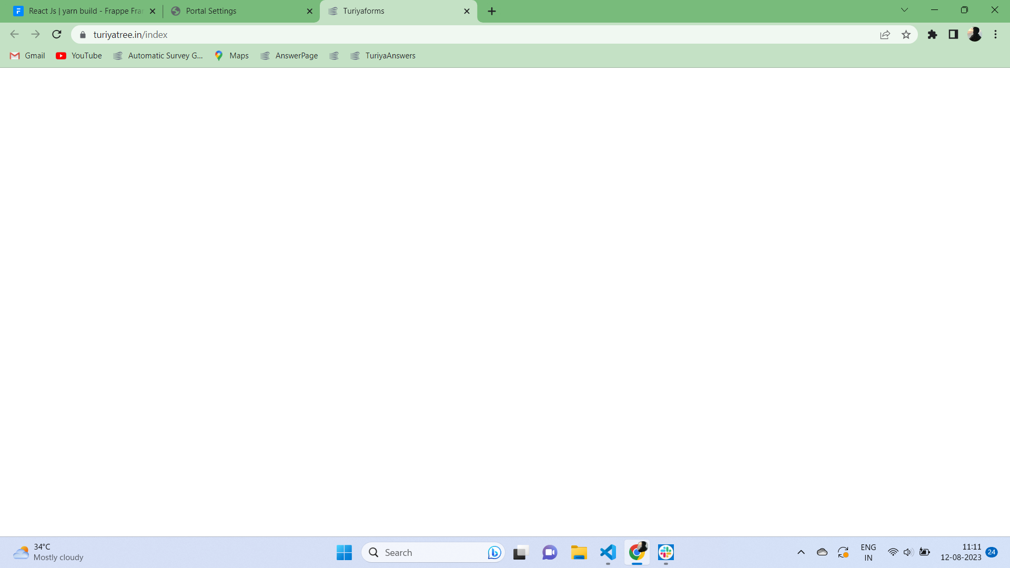The height and width of the screenshot is (568, 1010).
Task: Change the ENG IN input language
Action: pyautogui.click(x=868, y=552)
